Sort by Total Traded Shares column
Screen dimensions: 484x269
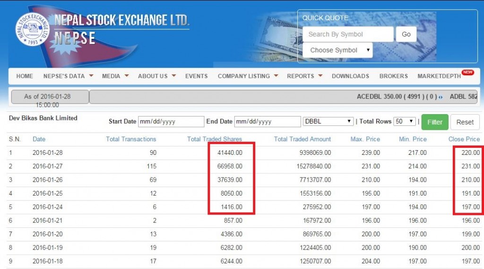[x=215, y=139]
